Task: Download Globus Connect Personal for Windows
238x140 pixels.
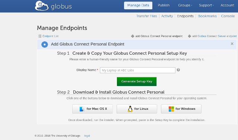Action: coord(181,109)
